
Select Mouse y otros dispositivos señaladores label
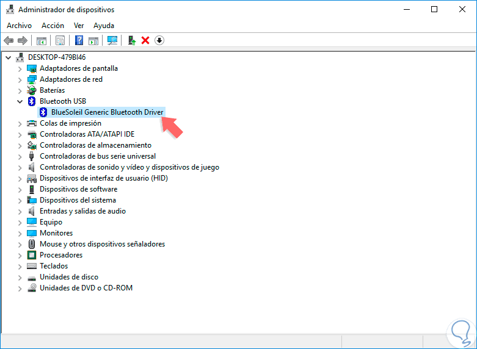pos(102,244)
